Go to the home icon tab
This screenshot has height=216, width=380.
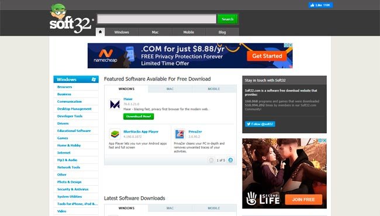coord(101,32)
